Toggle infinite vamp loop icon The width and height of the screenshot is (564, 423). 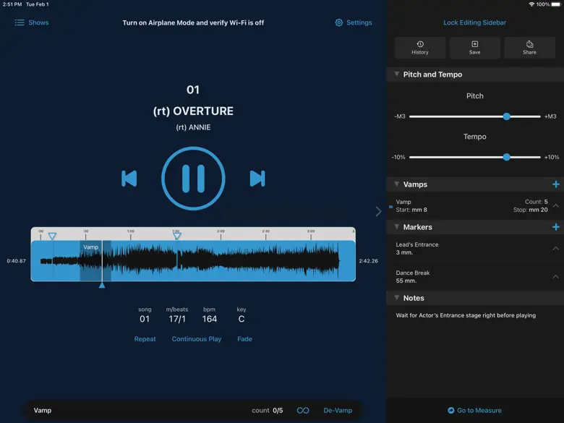tap(303, 411)
